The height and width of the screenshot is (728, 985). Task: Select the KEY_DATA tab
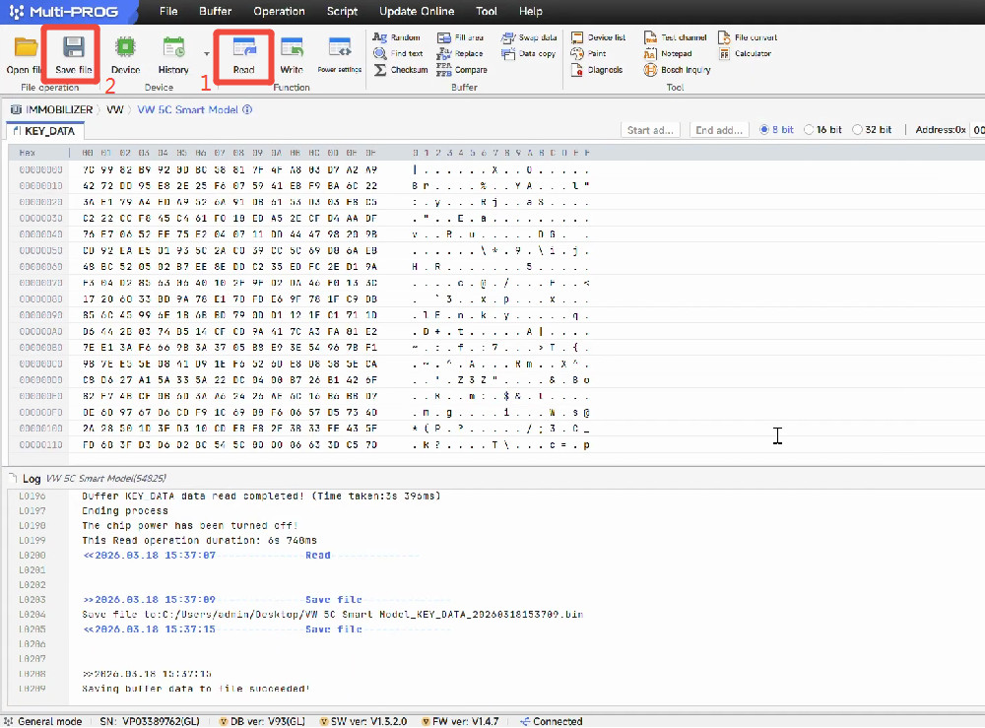click(48, 131)
